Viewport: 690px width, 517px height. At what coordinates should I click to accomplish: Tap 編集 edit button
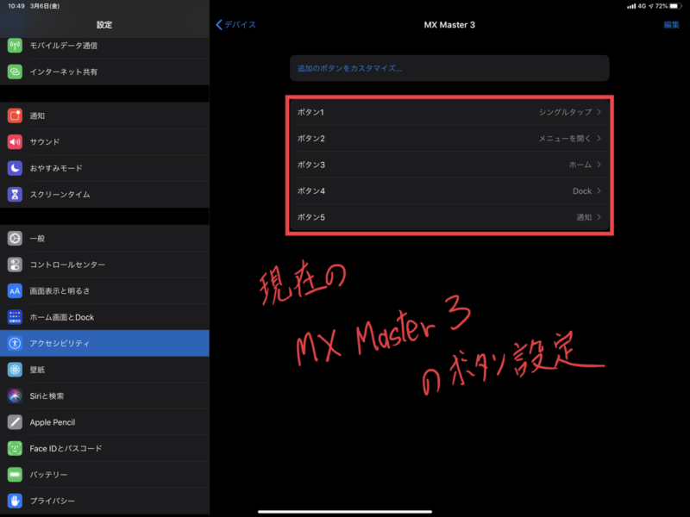(672, 25)
